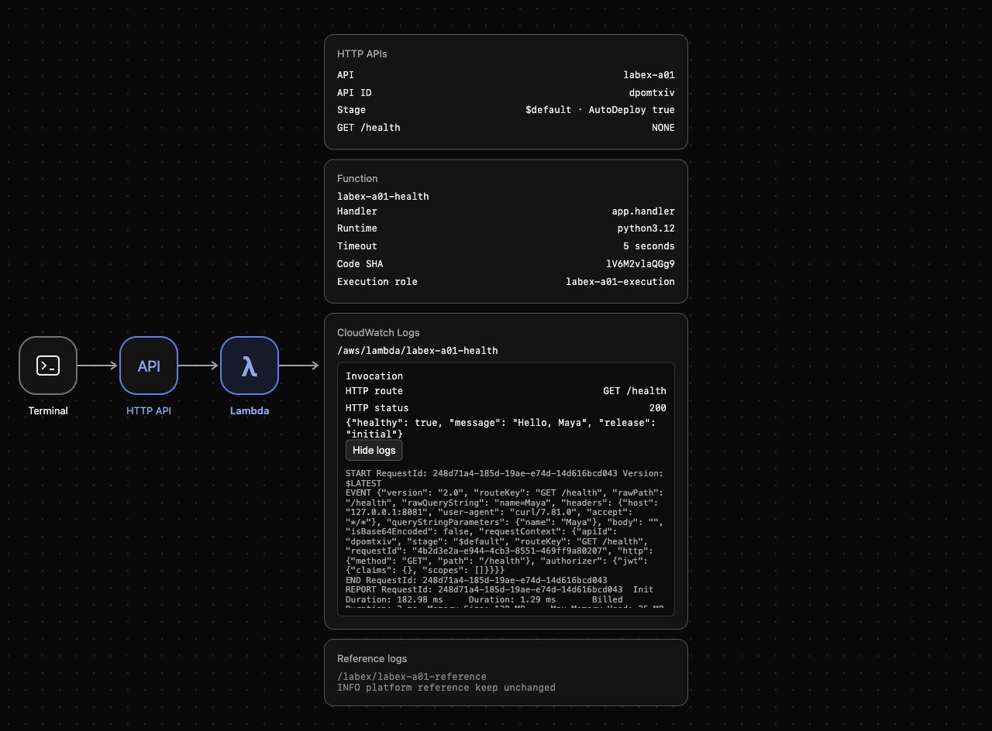
Task: Click the INFO platform reference log line
Action: coord(446,688)
